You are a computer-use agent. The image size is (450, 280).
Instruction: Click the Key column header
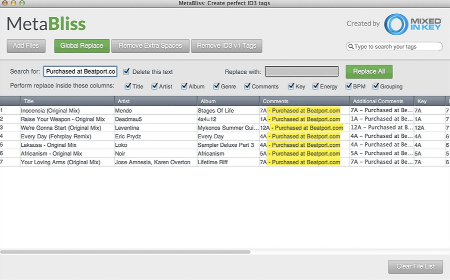tap(430, 101)
